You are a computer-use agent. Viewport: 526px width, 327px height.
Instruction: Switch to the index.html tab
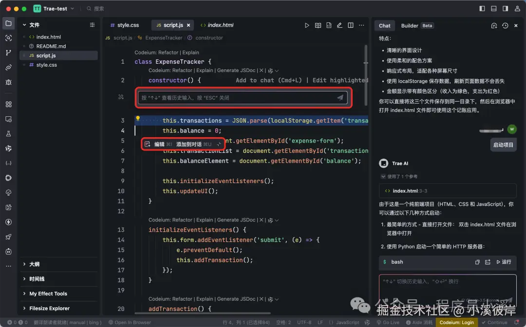[217, 25]
